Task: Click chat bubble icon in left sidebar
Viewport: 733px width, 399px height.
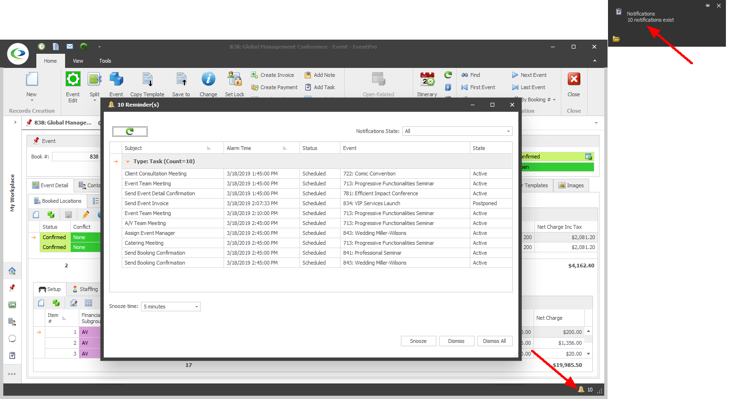Action: point(12,339)
